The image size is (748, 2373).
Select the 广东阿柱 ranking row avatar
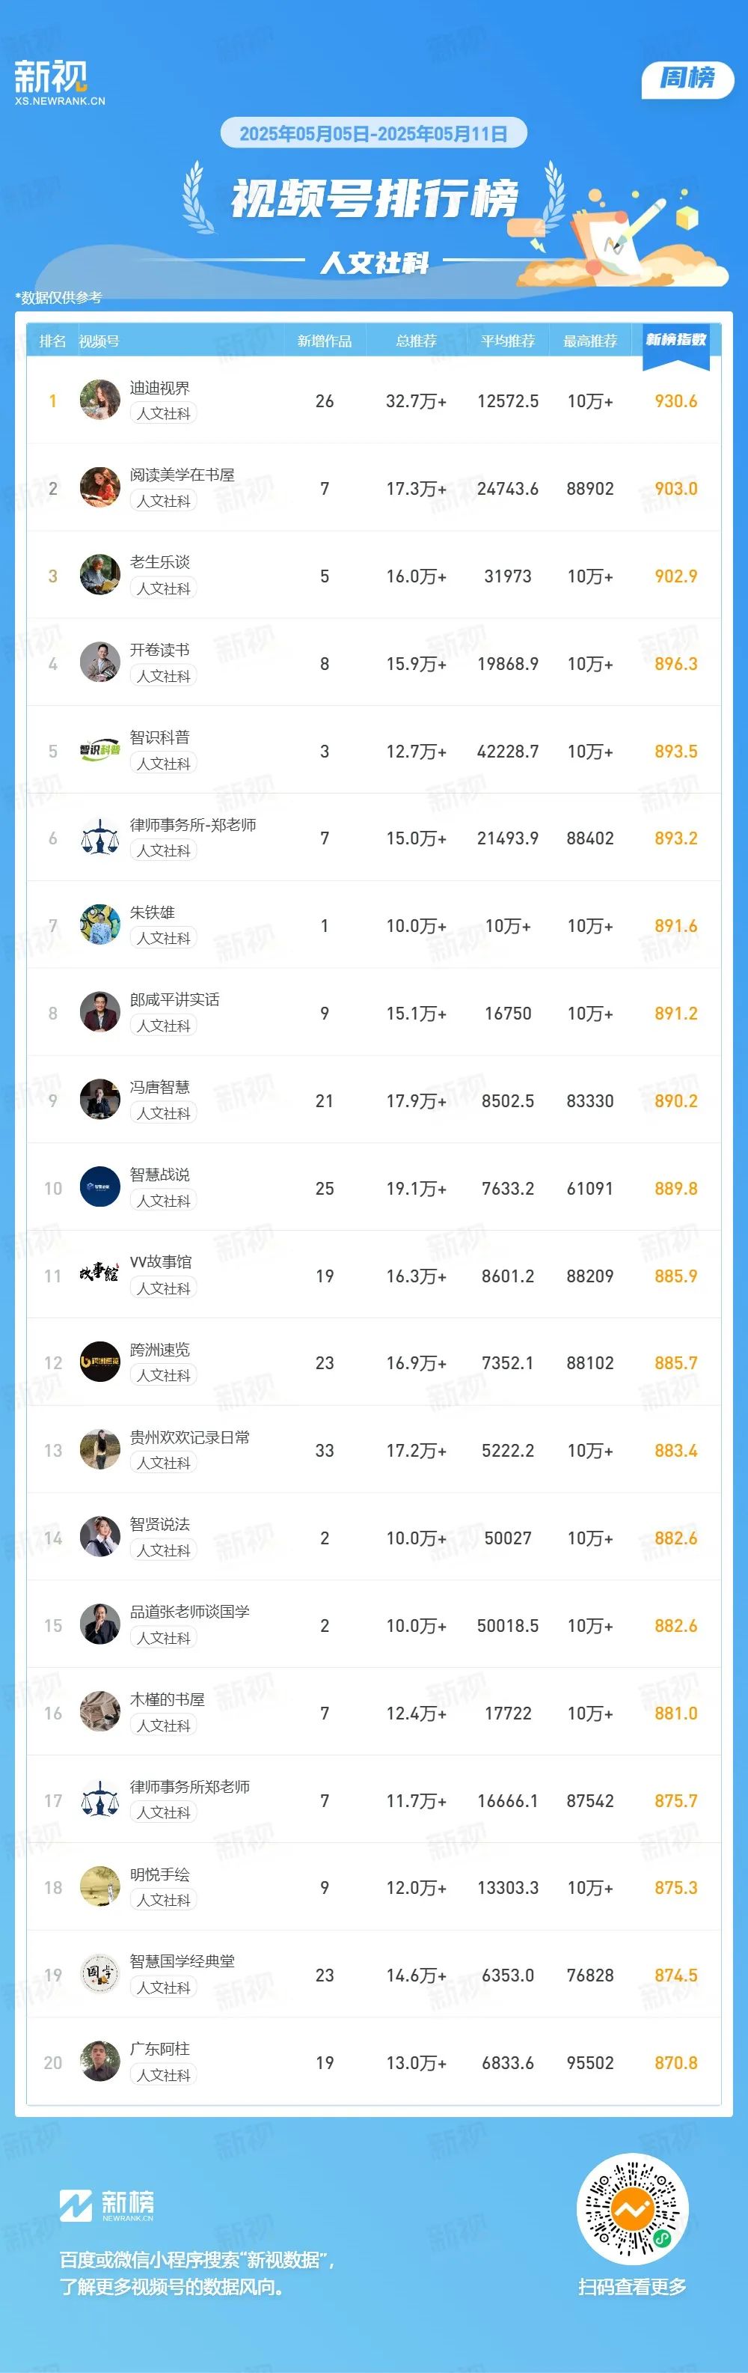point(99,2062)
